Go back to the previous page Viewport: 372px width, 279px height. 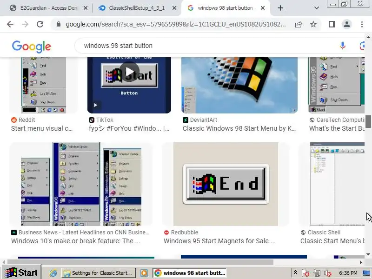tap(10, 24)
